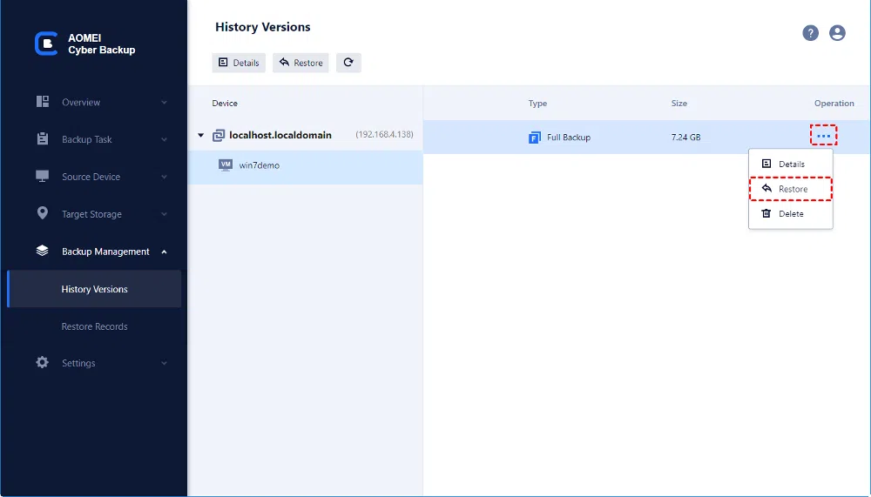Viewport: 871px width, 497px height.
Task: Choose Delete from the operation popup menu
Action: [791, 214]
